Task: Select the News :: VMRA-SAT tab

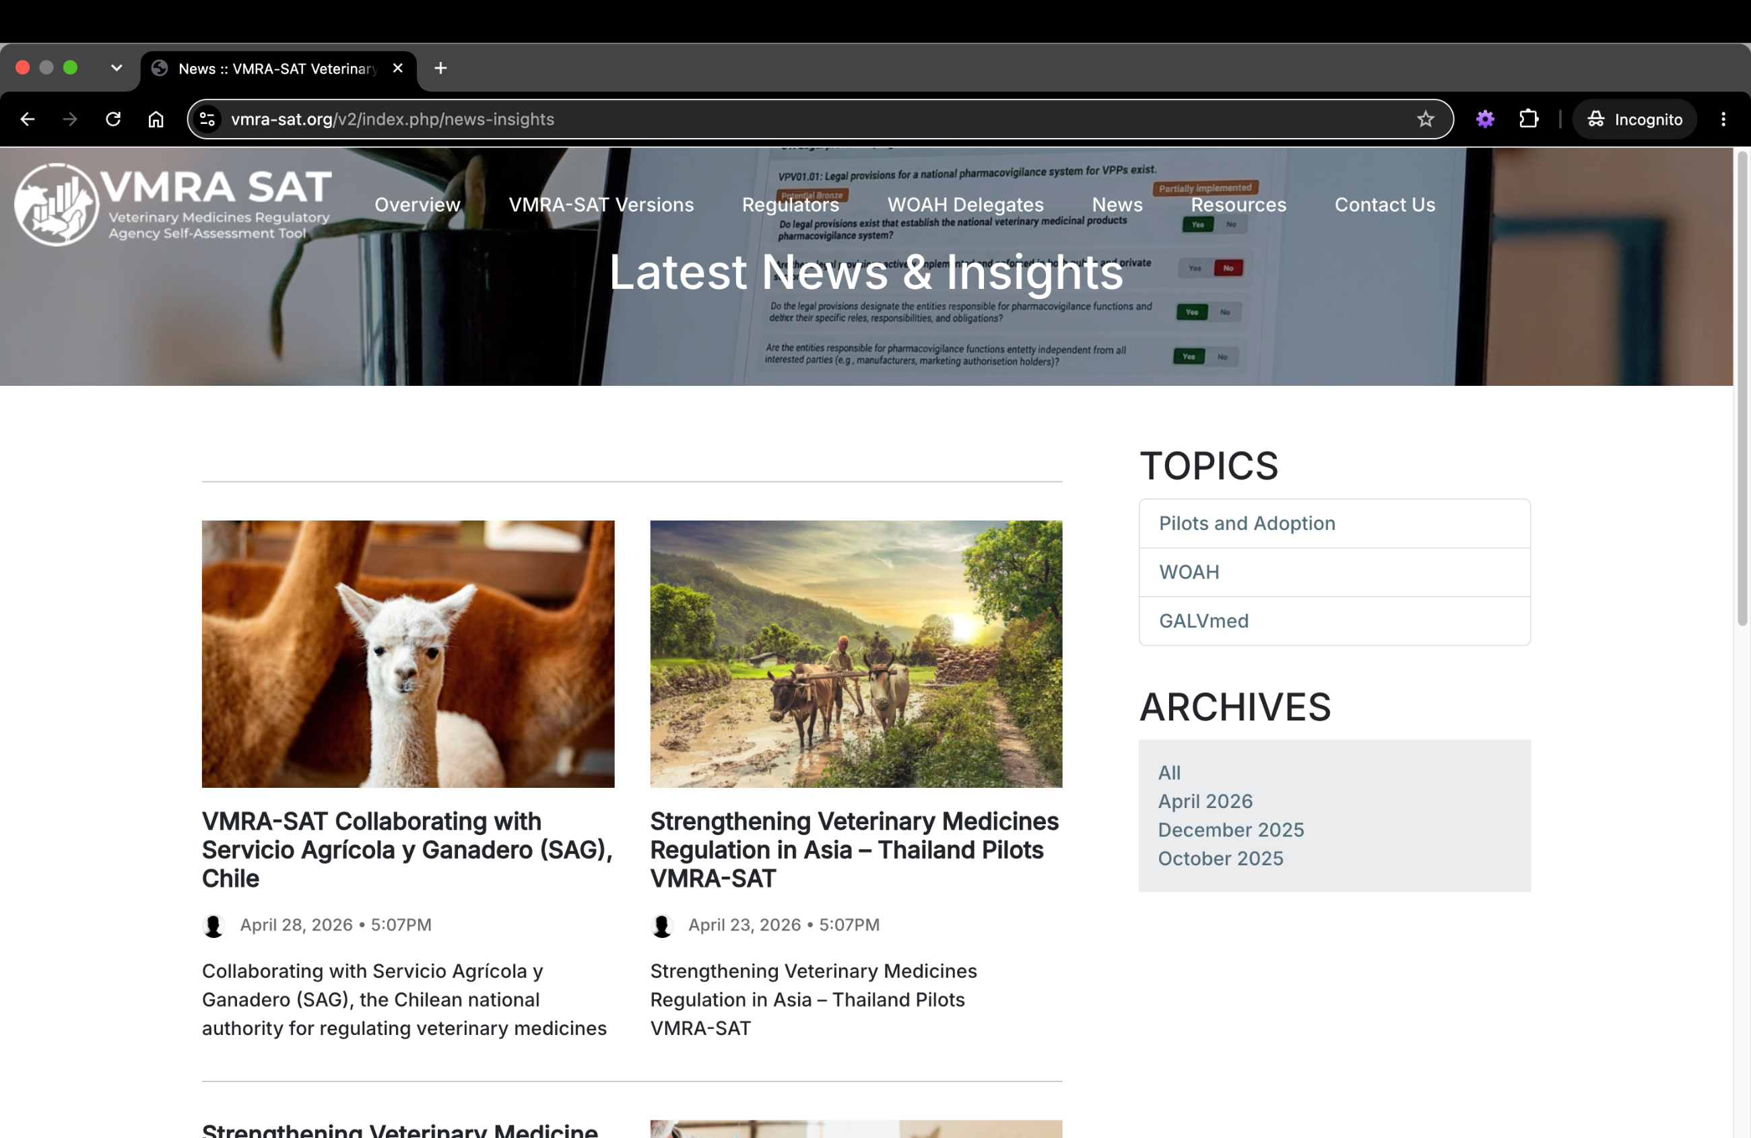Action: [x=277, y=69]
